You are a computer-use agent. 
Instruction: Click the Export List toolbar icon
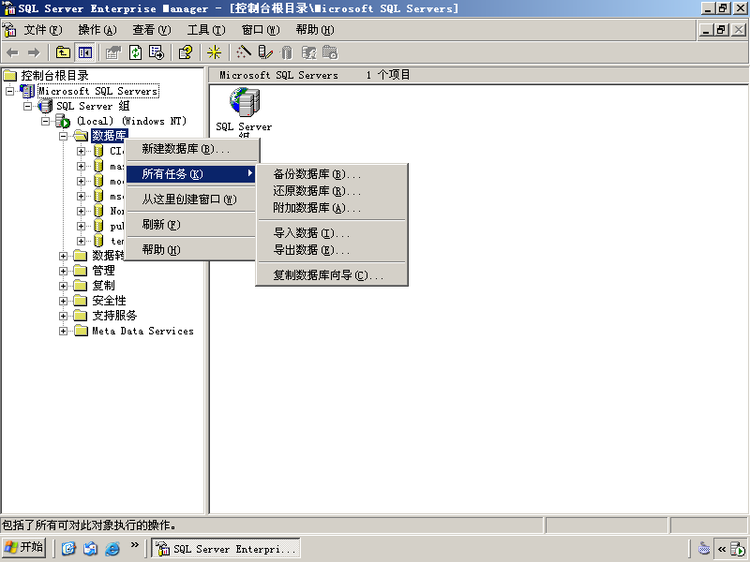pos(157,52)
